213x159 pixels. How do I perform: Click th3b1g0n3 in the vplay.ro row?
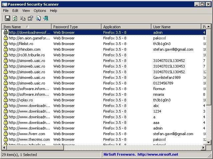coord(162,100)
